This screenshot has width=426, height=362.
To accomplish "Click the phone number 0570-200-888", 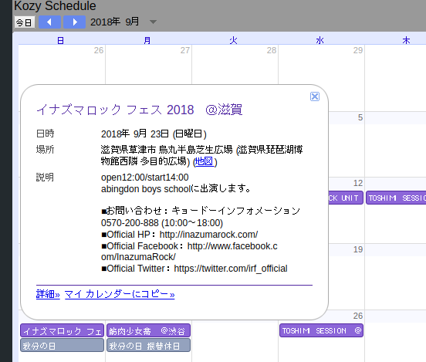I will (x=130, y=223).
